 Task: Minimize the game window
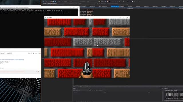pos(120,17)
